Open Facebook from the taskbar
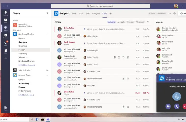The image size is (186, 122). coord(37,119)
